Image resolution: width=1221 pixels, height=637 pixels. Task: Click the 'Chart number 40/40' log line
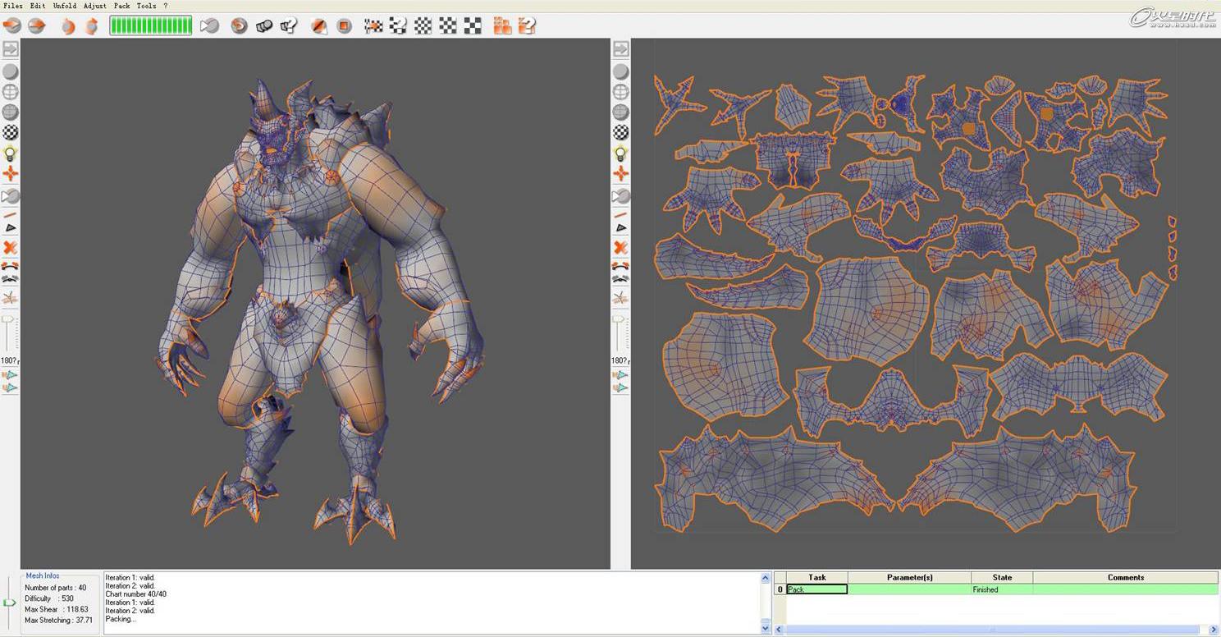coord(135,594)
